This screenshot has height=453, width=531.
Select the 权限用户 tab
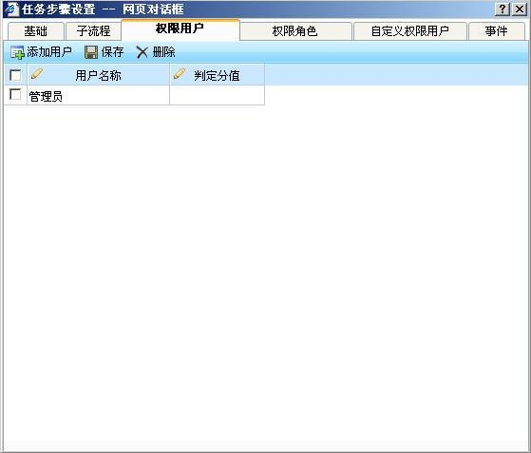(x=180, y=29)
